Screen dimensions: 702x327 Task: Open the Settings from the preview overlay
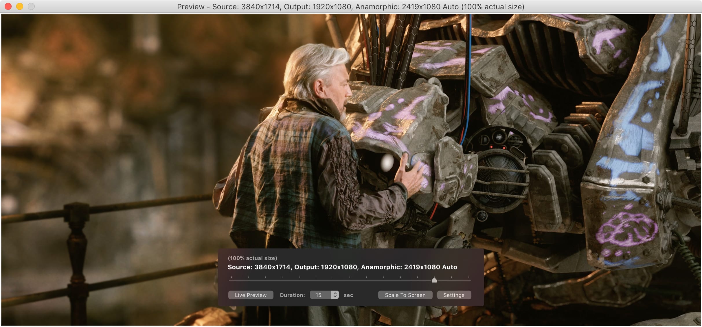click(454, 295)
